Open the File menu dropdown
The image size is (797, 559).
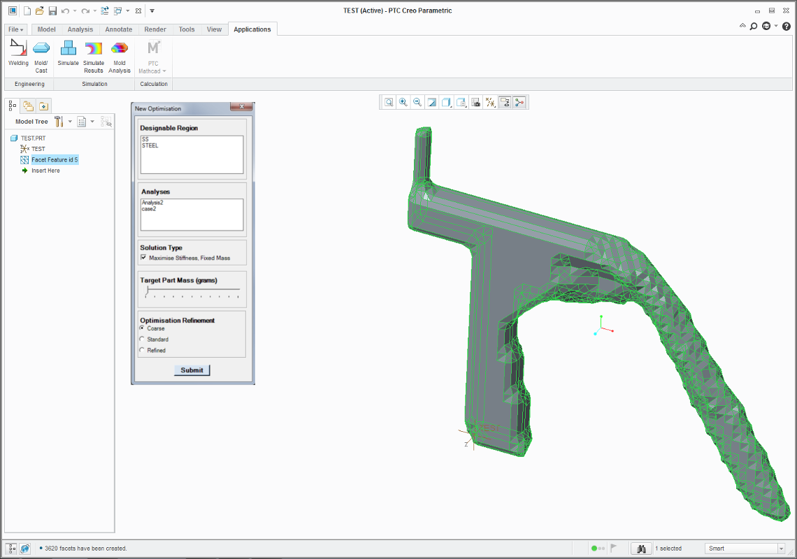tap(16, 29)
